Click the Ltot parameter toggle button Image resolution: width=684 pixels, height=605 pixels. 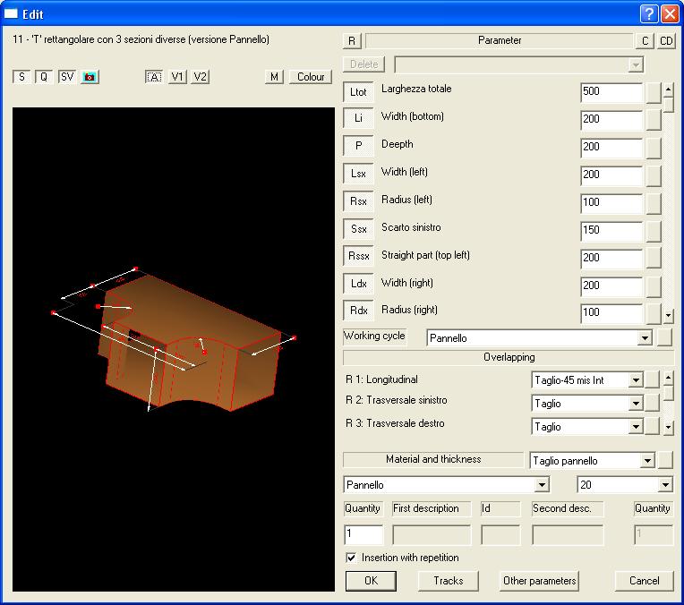pos(358,92)
